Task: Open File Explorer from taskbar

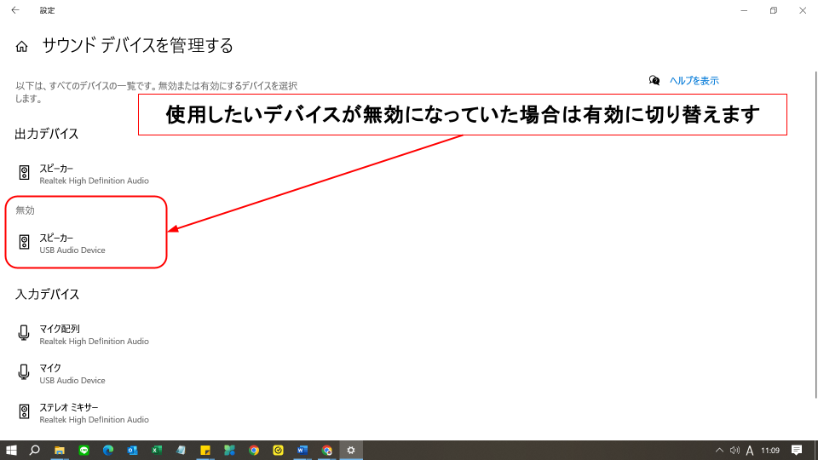Action: pyautogui.click(x=60, y=450)
